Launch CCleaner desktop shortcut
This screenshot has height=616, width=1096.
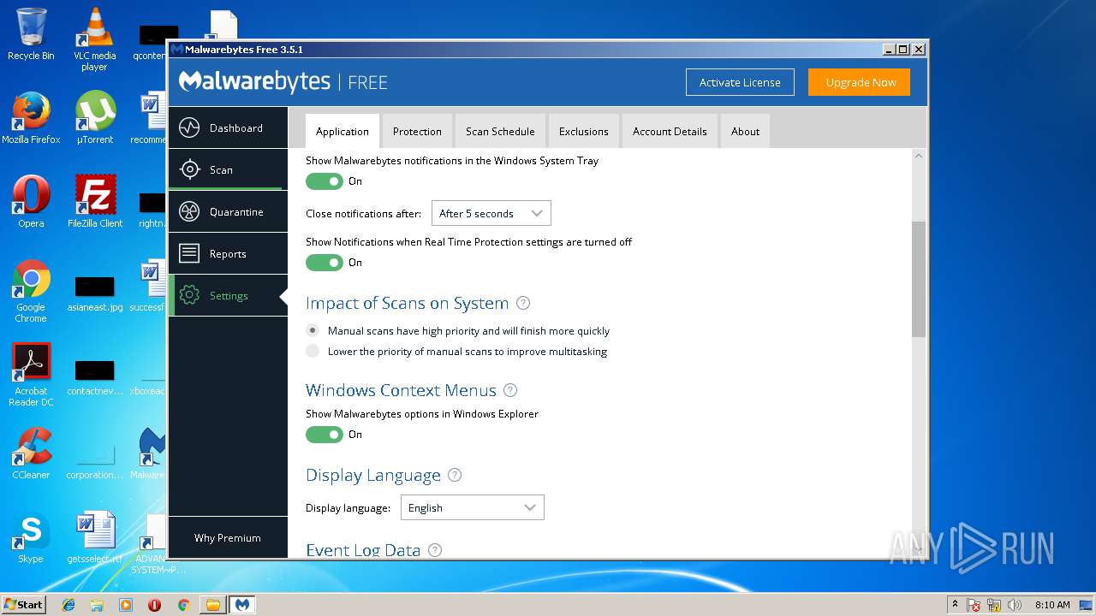pyautogui.click(x=31, y=453)
